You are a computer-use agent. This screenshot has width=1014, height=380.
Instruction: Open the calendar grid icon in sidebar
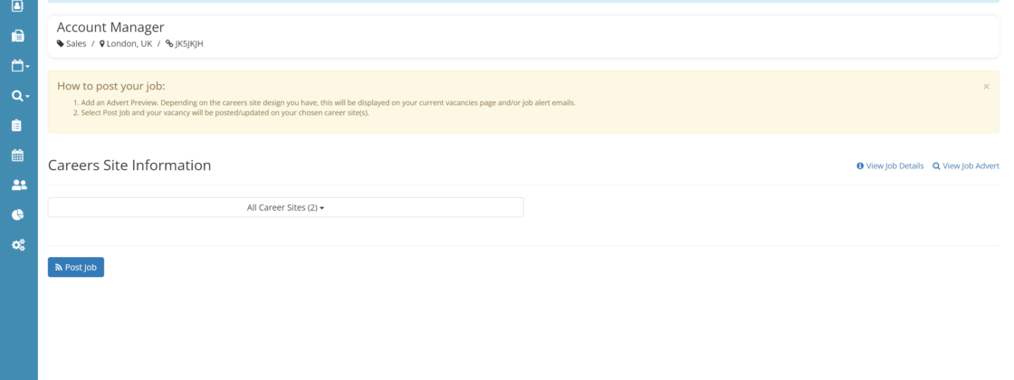coord(17,156)
